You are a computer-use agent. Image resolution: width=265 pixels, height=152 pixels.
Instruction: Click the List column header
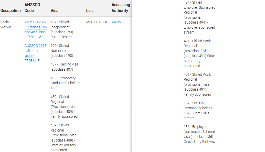89,11
